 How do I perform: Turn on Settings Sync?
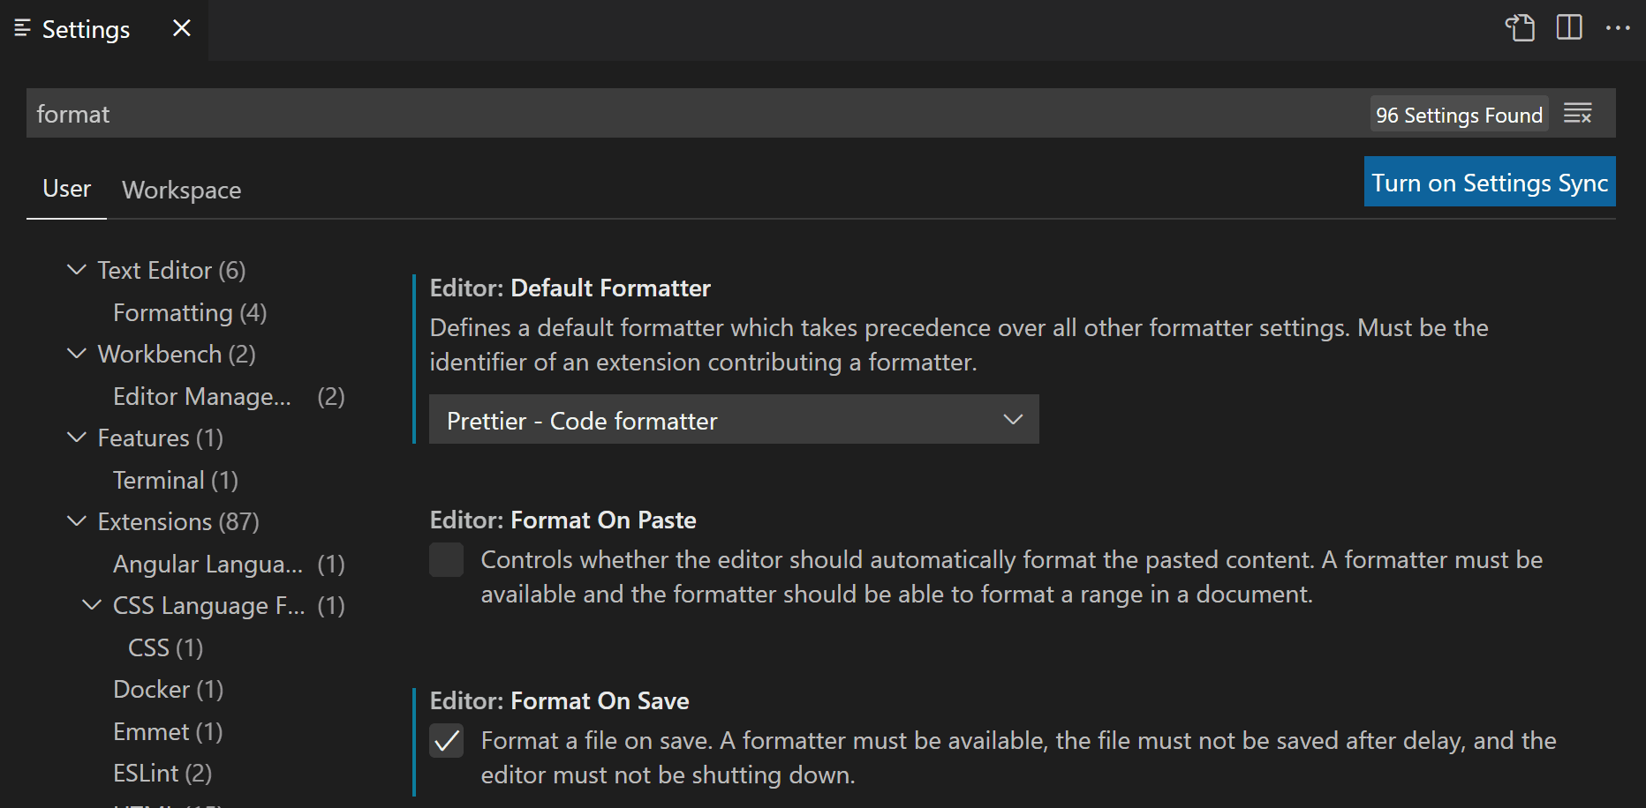tap(1489, 182)
